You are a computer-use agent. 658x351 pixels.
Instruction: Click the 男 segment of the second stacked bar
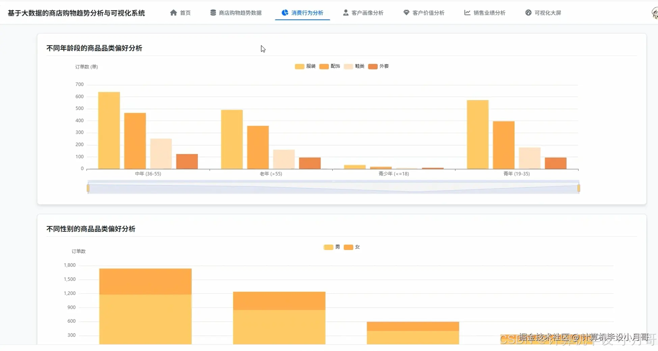point(279,327)
